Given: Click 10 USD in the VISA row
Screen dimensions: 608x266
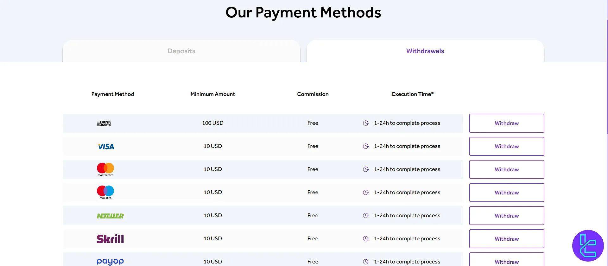Looking at the screenshot, I should coord(213,146).
